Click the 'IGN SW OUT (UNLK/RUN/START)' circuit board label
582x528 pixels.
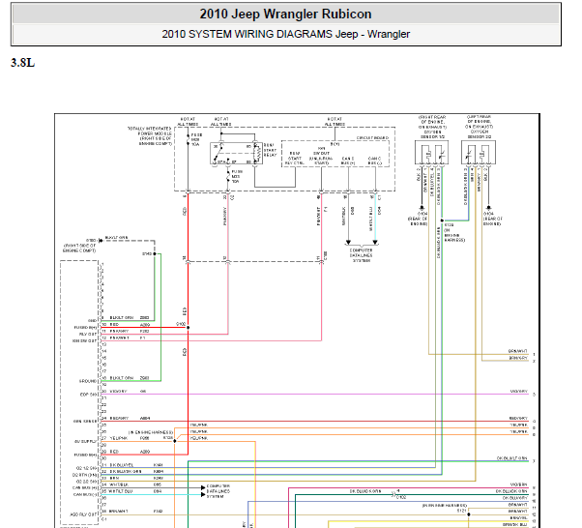coord(321,156)
